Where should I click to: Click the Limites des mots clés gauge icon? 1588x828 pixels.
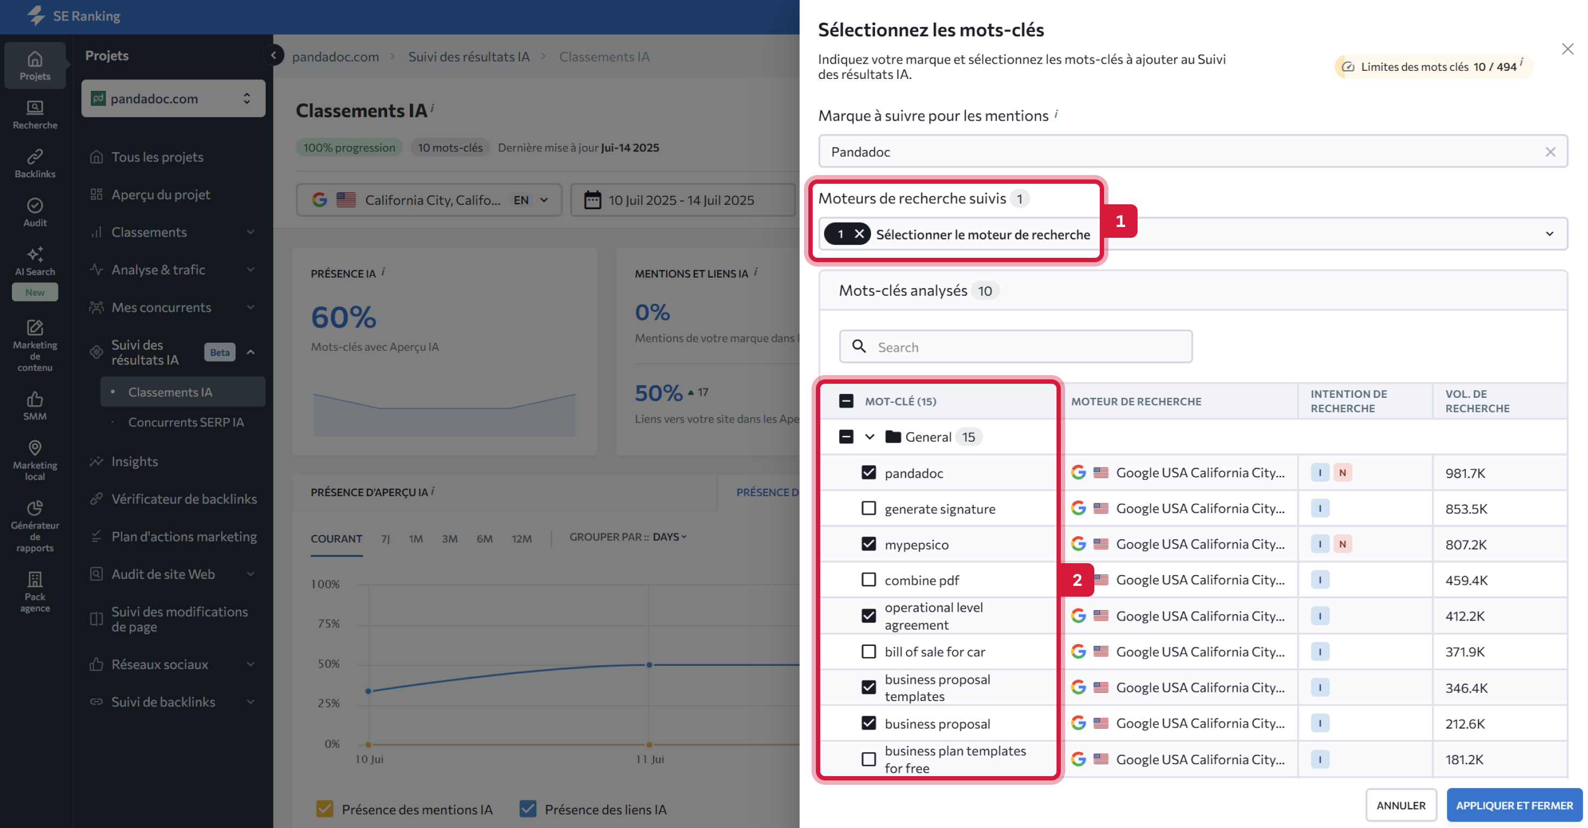(1348, 66)
